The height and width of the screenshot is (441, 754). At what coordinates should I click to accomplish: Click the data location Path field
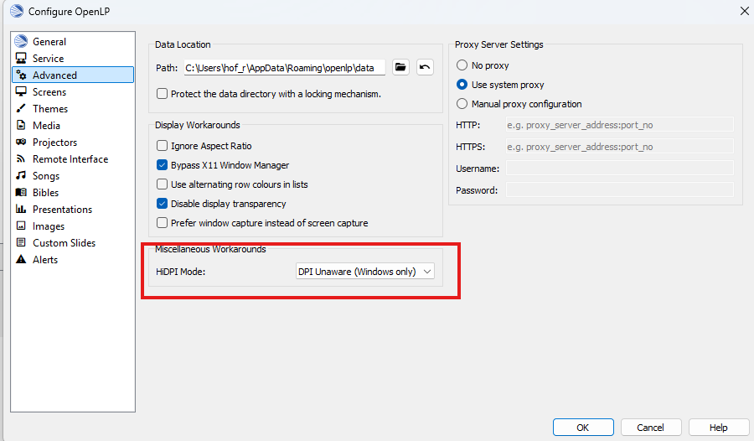point(284,68)
